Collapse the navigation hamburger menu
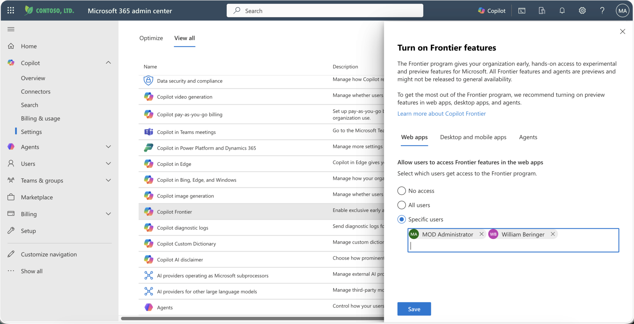This screenshot has height=324, width=634. [x=11, y=29]
